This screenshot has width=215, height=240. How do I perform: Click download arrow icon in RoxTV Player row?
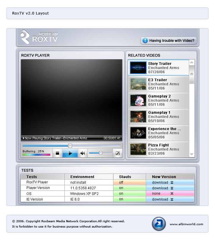[x=172, y=183]
